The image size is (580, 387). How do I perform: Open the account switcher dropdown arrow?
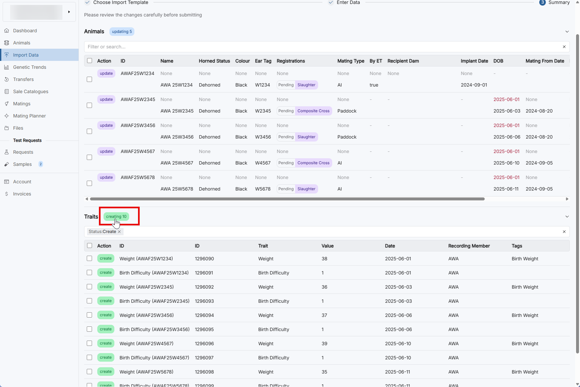point(69,12)
